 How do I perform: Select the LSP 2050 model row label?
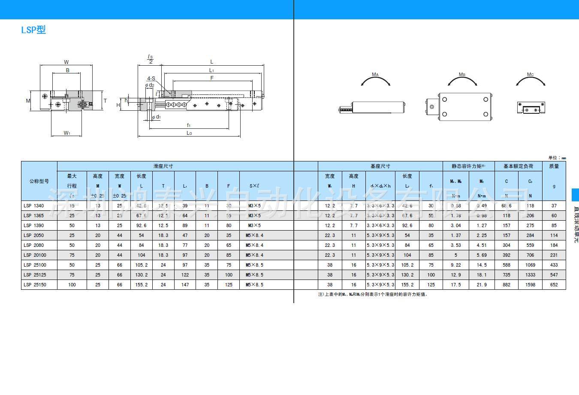34,235
